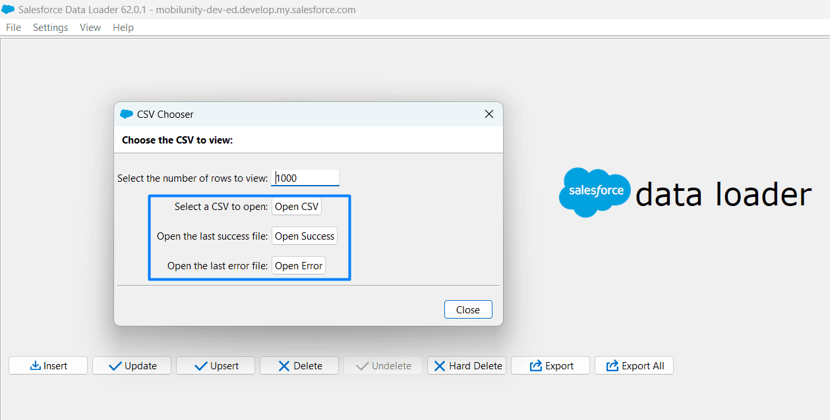Screen dimensions: 830x420
Task: Click the 'Select the number of rows to view:' label
Action: [193, 178]
